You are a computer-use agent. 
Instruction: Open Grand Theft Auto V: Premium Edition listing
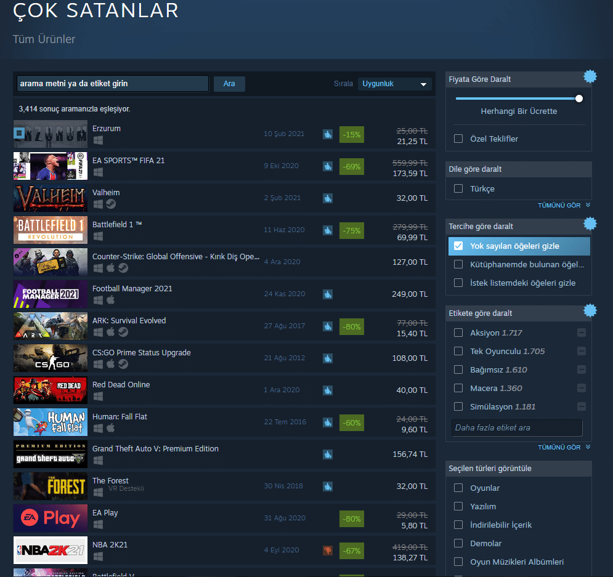tap(224, 454)
